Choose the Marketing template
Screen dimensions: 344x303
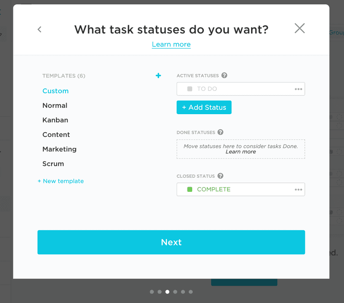click(59, 149)
